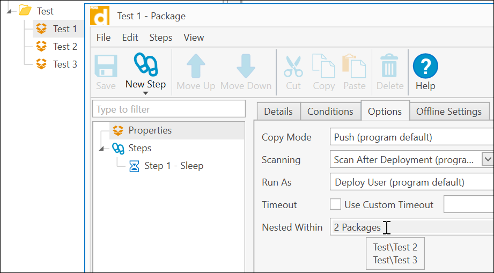Open Help with the question mark icon
Screen dimensions: 494x273
(425, 67)
